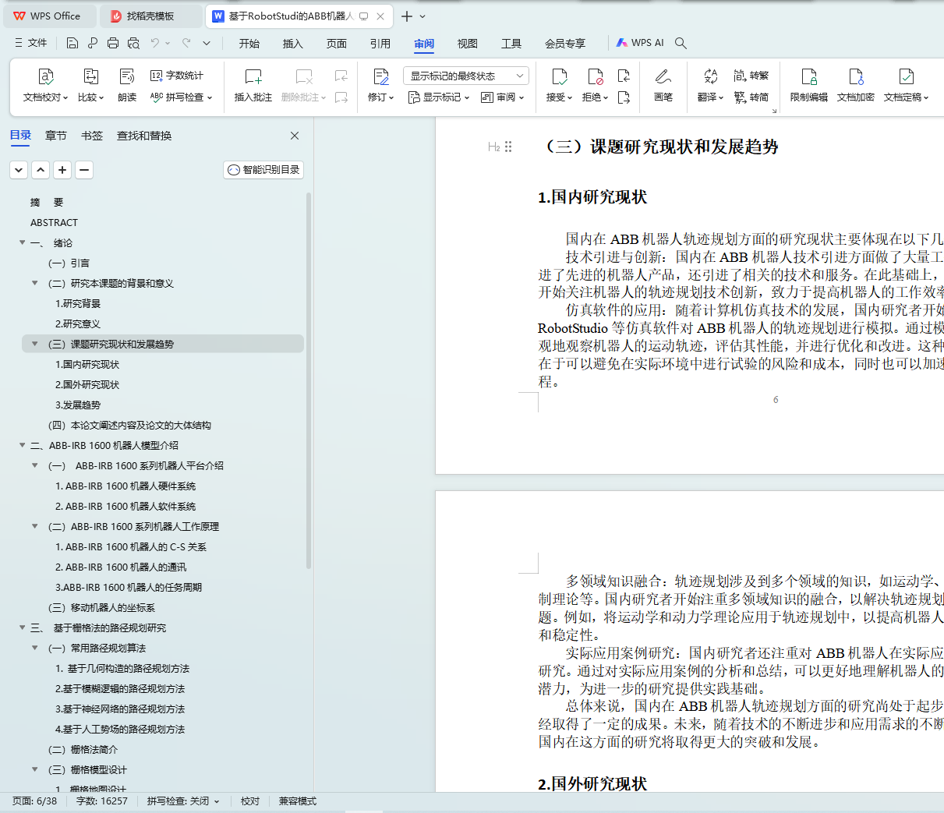
Task: Open the 文档校对 proofreading tool
Action: click(45, 86)
